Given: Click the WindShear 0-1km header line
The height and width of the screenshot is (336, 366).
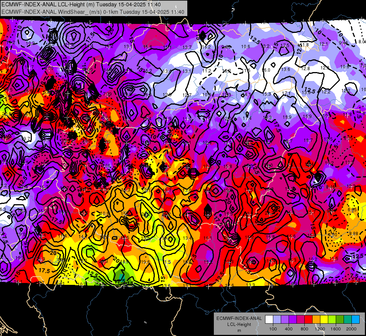Looking at the screenshot, I should click(93, 12).
